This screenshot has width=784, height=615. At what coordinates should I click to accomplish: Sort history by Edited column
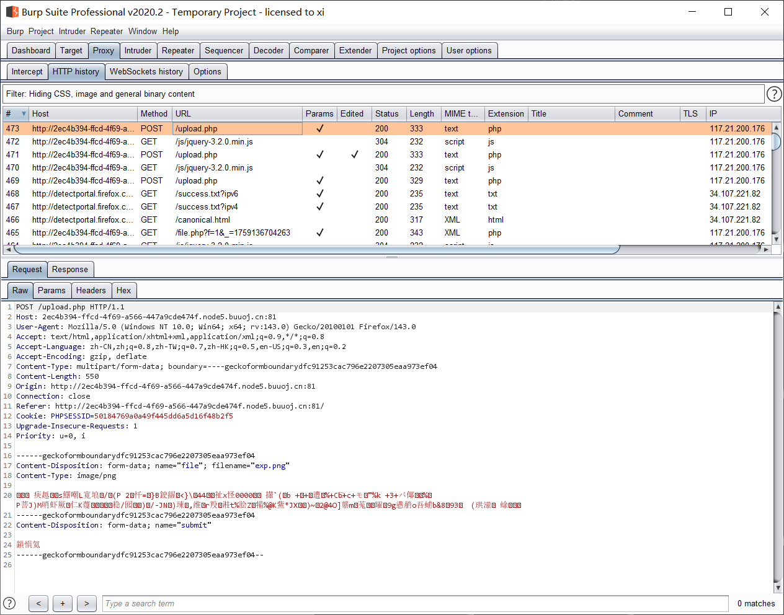click(354, 114)
